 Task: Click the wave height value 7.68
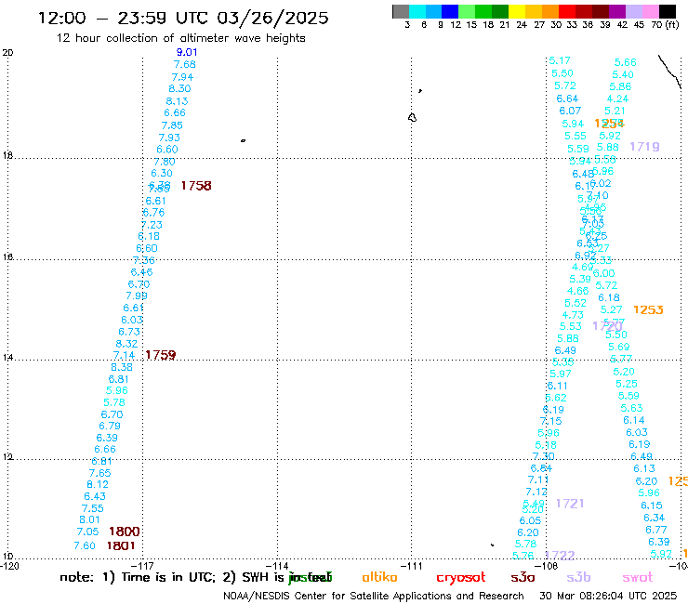[185, 64]
